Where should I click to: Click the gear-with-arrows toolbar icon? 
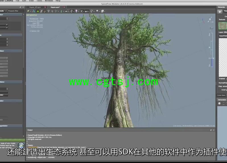[86, 11]
